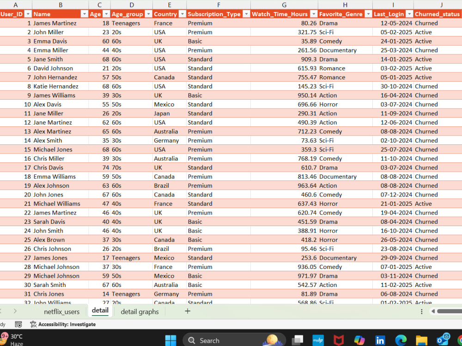Viewport: 462px width, 346px height.
Task: Open the Last_Login filter dropdown
Action: [x=409, y=14]
